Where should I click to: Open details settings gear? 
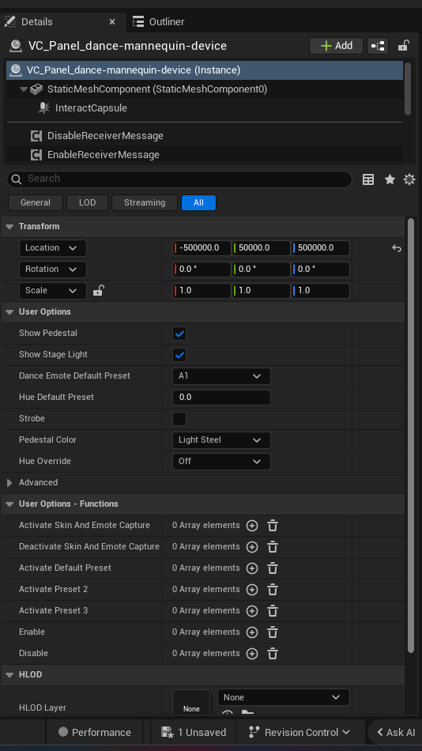[x=409, y=179]
